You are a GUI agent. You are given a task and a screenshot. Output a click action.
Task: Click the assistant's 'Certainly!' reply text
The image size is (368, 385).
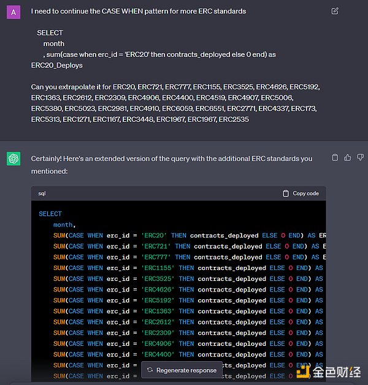[x=172, y=159]
